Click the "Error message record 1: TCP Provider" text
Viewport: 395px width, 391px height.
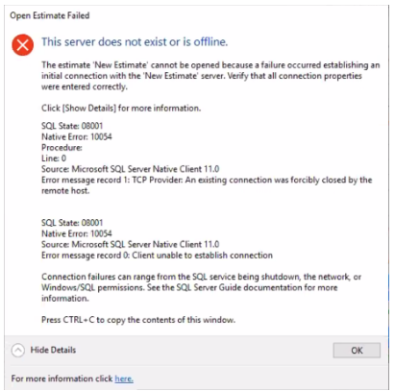click(x=207, y=185)
